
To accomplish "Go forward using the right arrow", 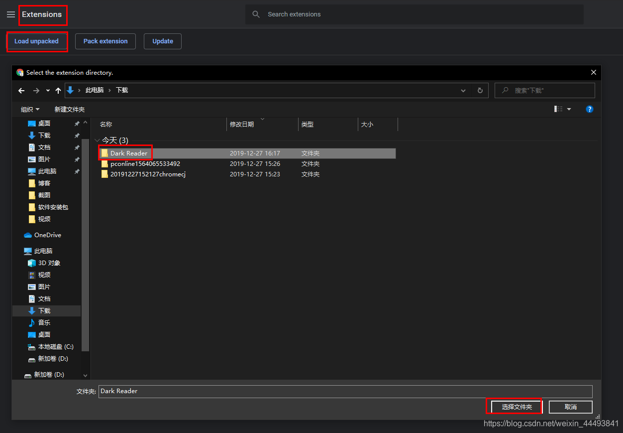I will 36,91.
